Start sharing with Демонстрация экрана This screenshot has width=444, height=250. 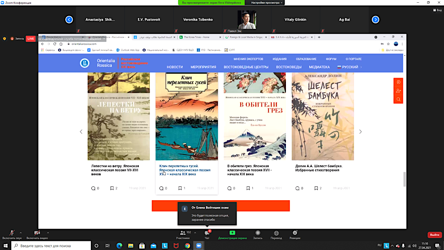point(232,234)
